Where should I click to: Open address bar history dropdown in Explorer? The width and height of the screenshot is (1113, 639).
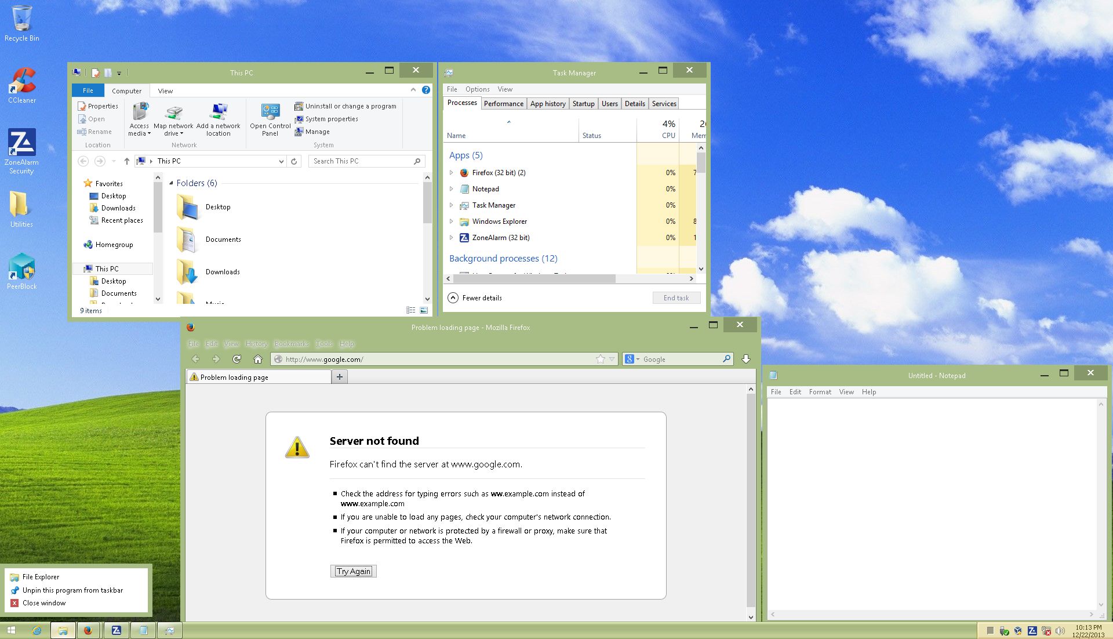coord(281,161)
